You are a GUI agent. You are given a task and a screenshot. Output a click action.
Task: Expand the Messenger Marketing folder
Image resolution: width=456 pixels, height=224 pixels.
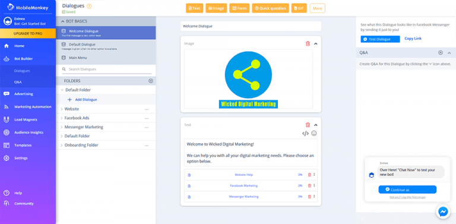62,127
